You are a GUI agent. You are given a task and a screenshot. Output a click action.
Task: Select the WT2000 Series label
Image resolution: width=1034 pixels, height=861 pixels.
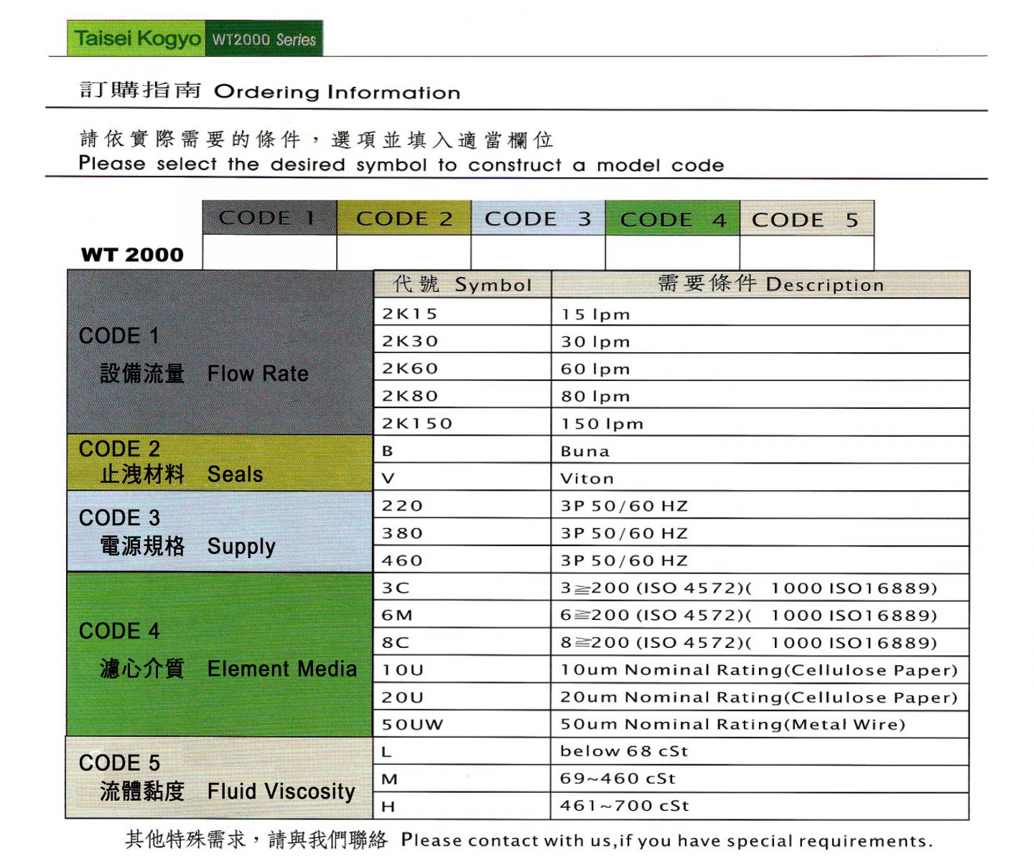coord(264,39)
